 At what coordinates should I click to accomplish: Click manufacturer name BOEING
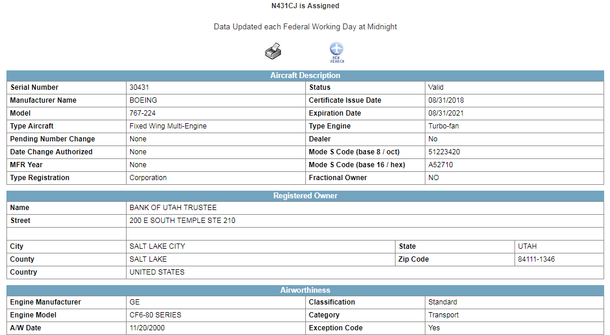coord(143,100)
